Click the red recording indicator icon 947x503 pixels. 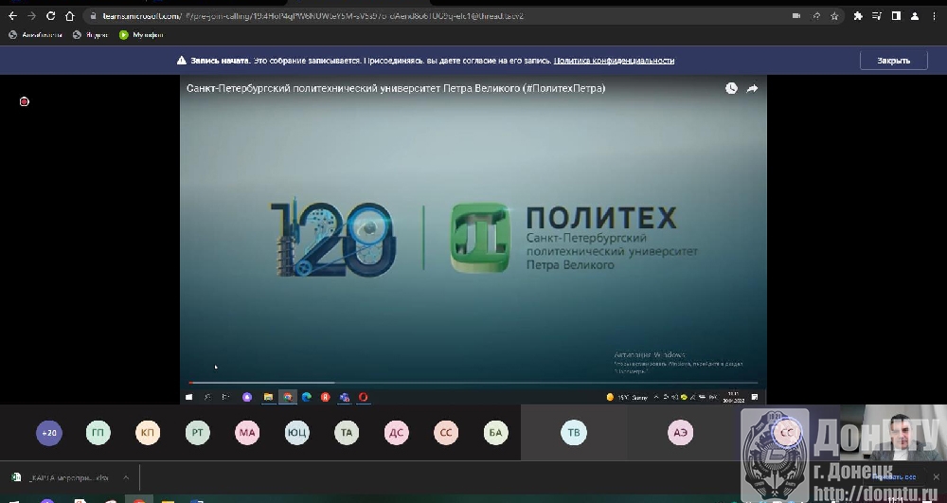25,101
